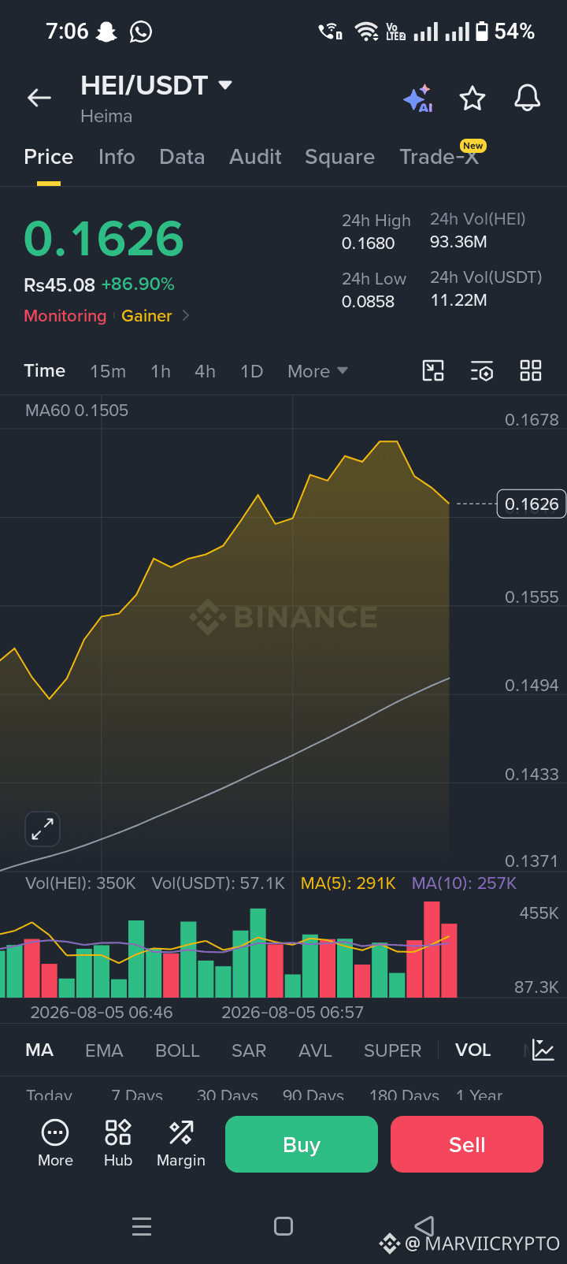Image resolution: width=567 pixels, height=1264 pixels.
Task: Set a price alert via bell icon
Action: click(527, 99)
